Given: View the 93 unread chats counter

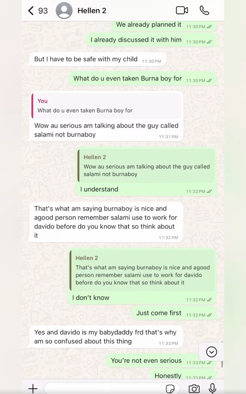Looking at the screenshot, I should (x=43, y=10).
